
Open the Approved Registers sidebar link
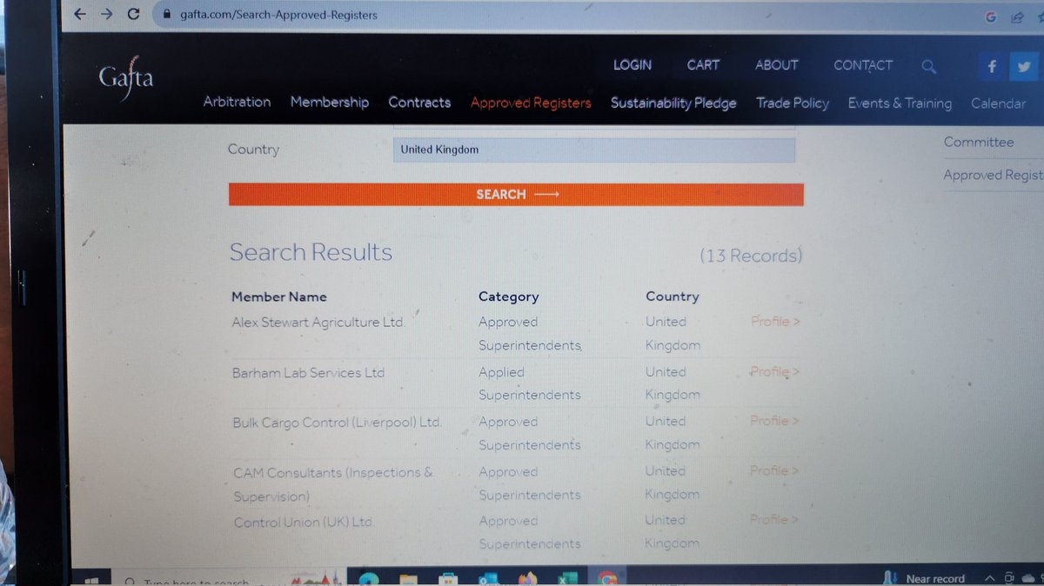(x=994, y=175)
